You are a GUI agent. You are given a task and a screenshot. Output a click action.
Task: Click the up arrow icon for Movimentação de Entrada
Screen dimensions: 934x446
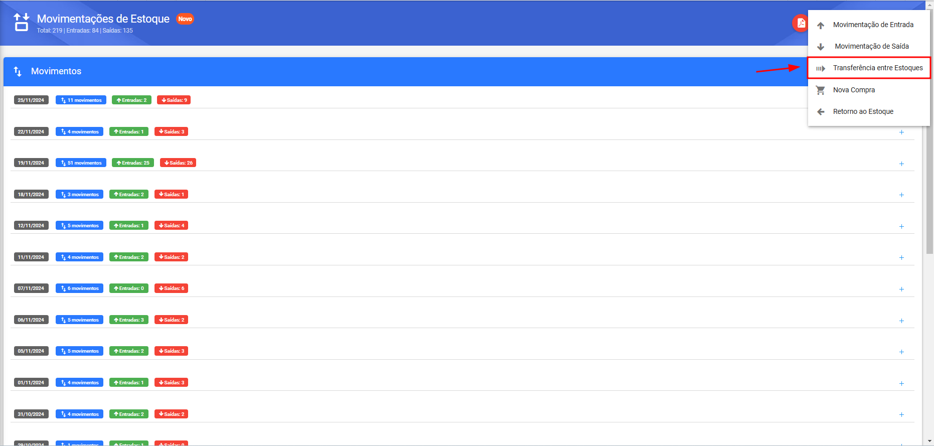pyautogui.click(x=821, y=25)
